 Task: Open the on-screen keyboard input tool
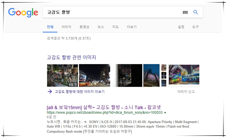pyautogui.click(x=185, y=12)
